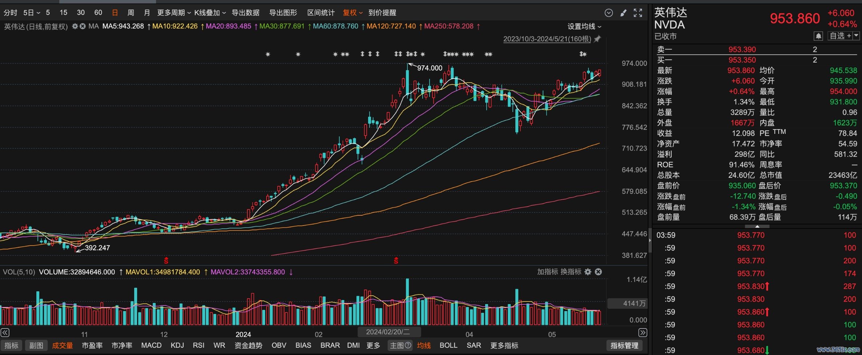Open K线叠加 dropdown
This screenshot has height=355, width=862.
(210, 13)
